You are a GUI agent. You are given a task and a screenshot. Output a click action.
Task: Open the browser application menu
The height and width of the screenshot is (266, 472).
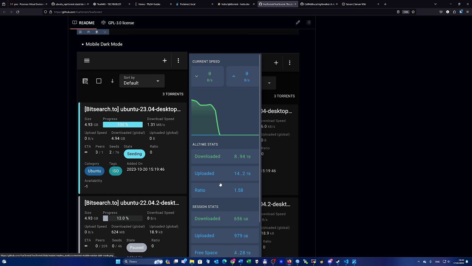click(x=468, y=12)
